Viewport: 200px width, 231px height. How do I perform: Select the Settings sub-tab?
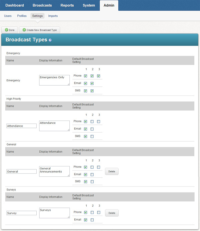coord(37,16)
